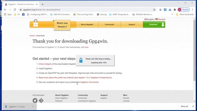197x111 pixels.
Task: Open the Support menu item
Action: point(132,25)
